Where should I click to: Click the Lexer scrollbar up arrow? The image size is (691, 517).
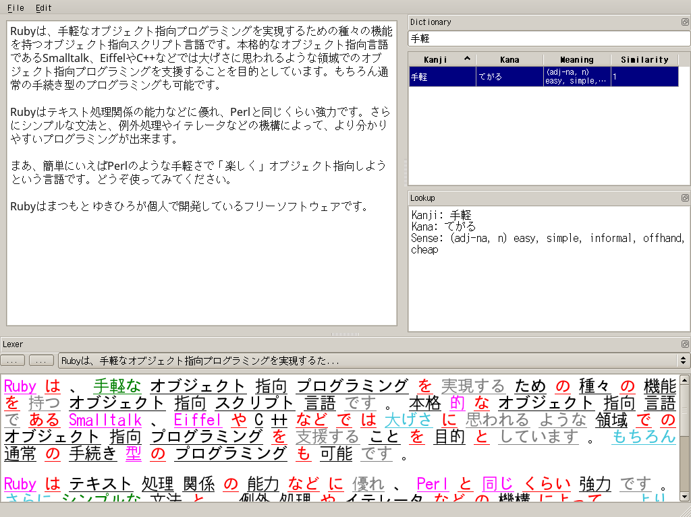coord(684,379)
